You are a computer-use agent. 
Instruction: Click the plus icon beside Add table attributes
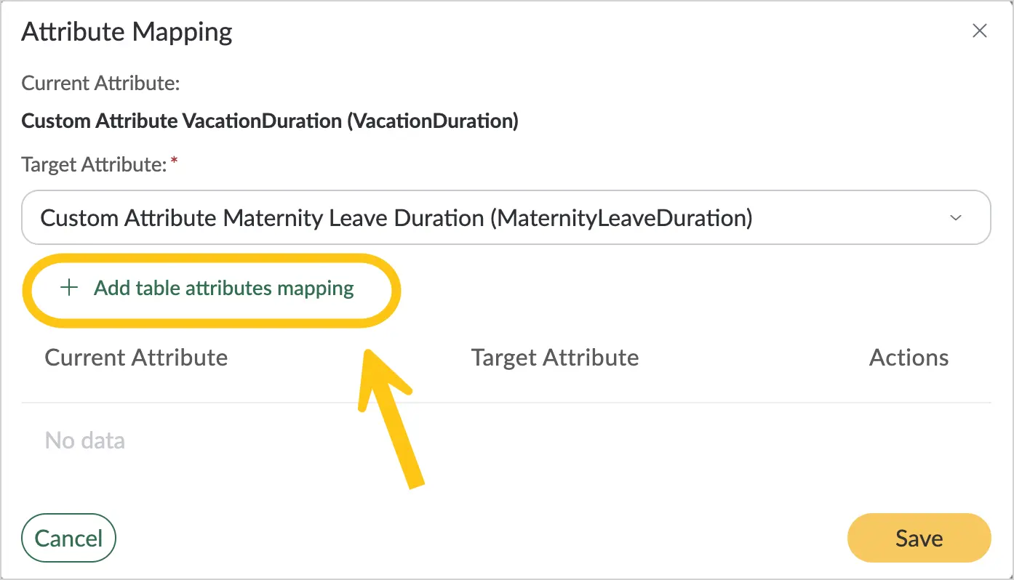pyautogui.click(x=69, y=288)
